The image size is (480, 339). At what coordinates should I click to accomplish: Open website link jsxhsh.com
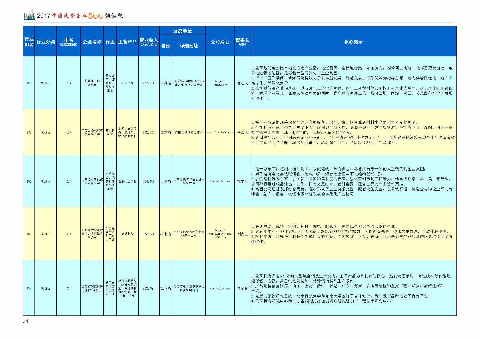pyautogui.click(x=220, y=83)
